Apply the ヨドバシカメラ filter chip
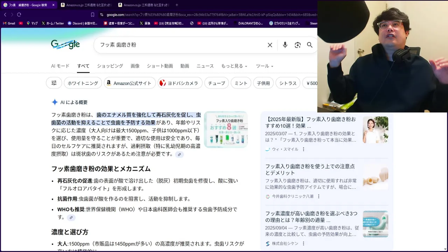 (x=180, y=83)
